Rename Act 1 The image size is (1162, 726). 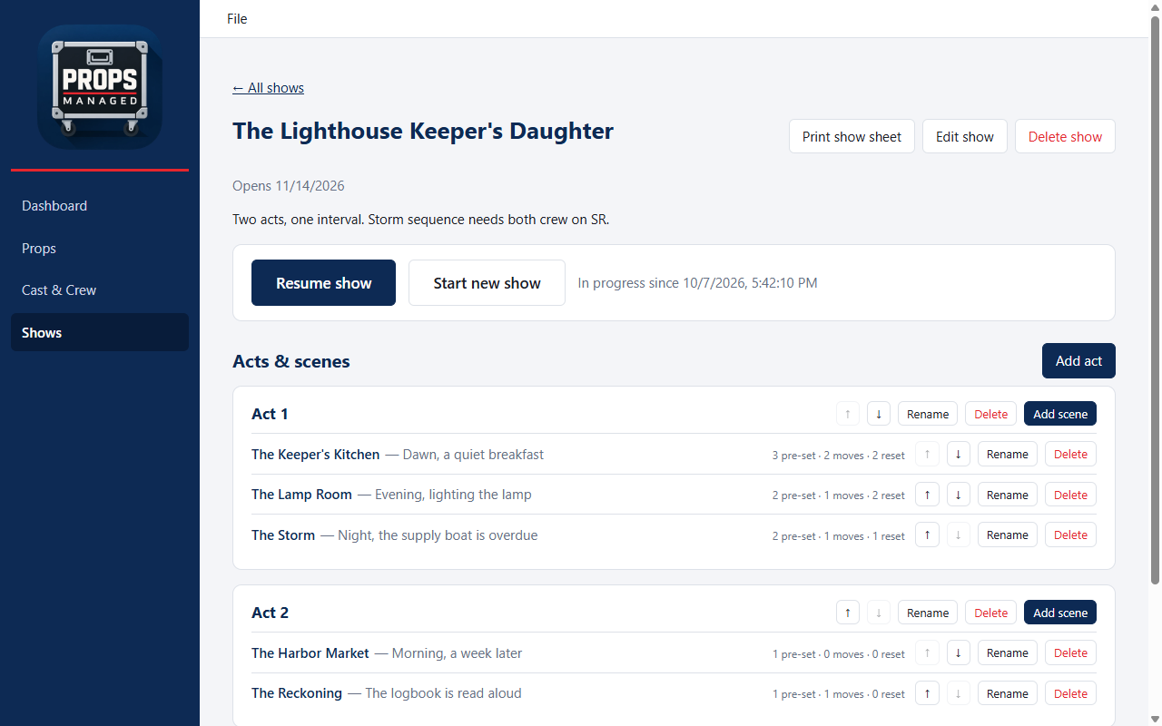(928, 414)
